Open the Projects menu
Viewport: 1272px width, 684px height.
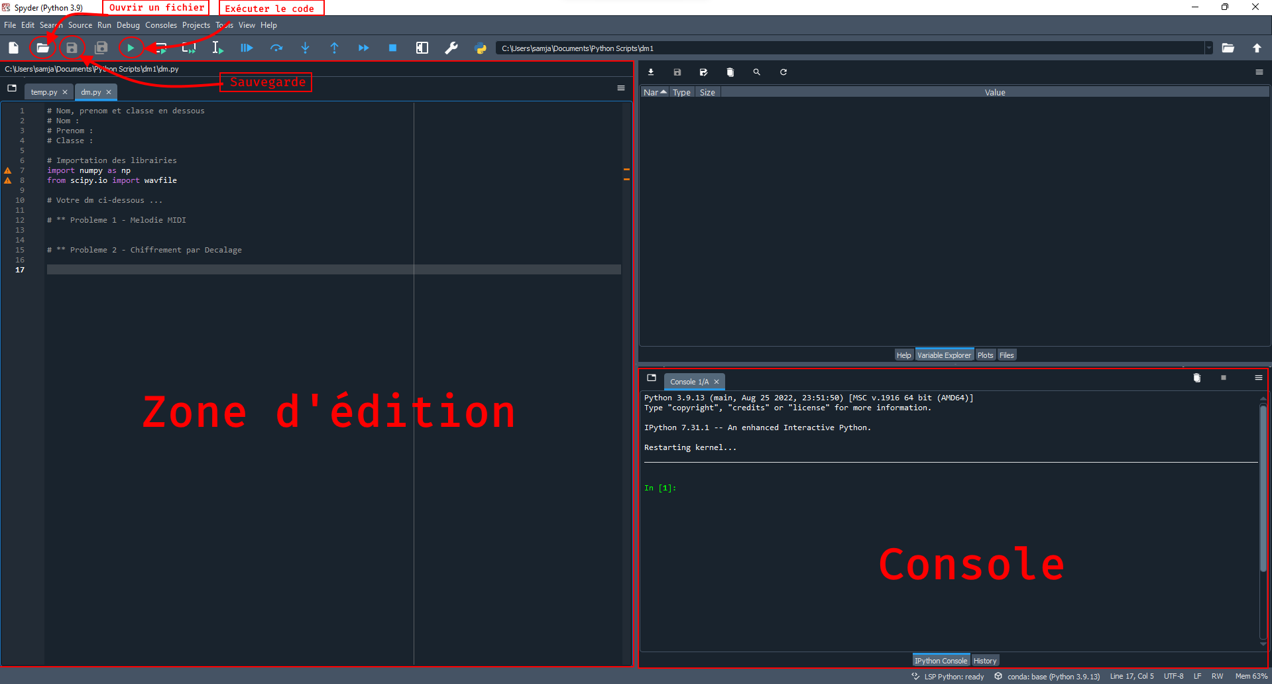click(196, 25)
